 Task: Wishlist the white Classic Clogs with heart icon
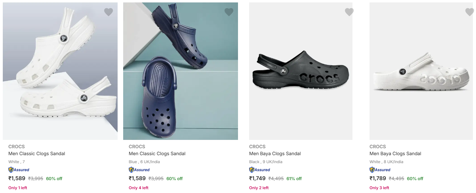tap(109, 12)
